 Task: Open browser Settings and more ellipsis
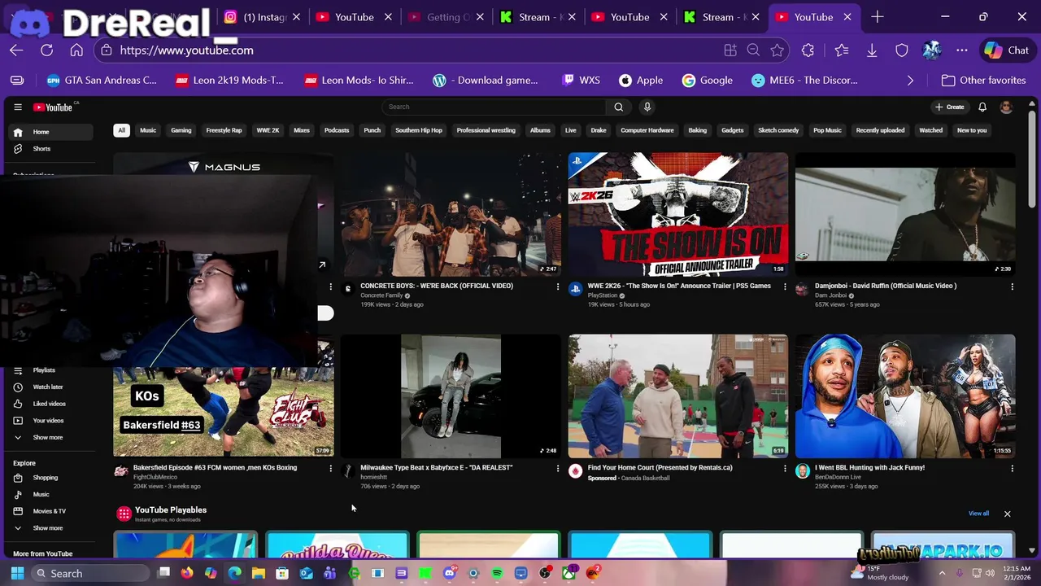(x=962, y=50)
